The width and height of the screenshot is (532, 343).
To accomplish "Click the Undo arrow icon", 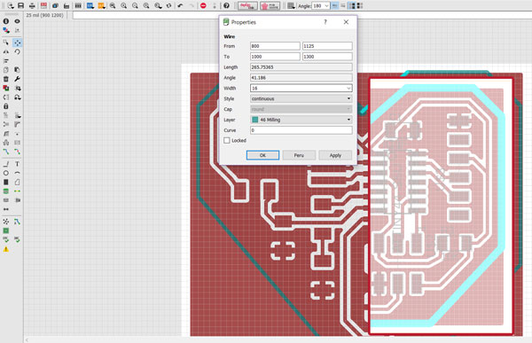I will pos(180,5).
